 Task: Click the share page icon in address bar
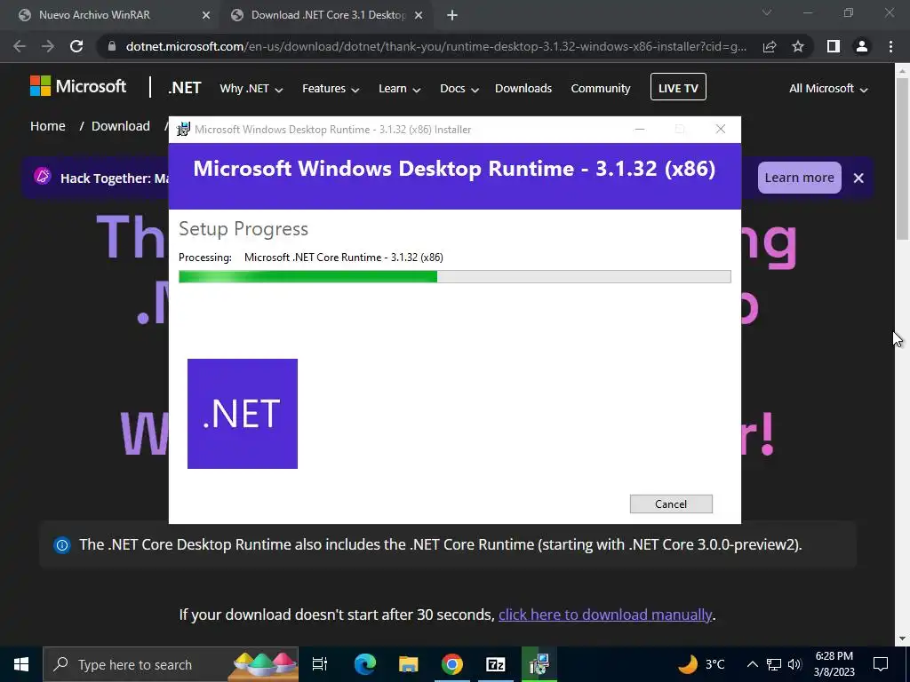click(770, 46)
